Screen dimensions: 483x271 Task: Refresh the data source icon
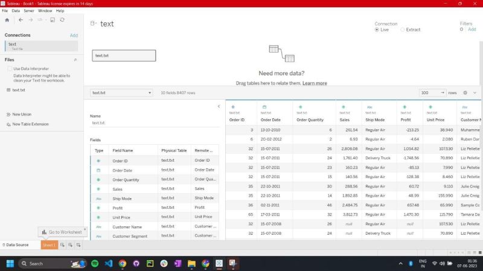point(62,20)
